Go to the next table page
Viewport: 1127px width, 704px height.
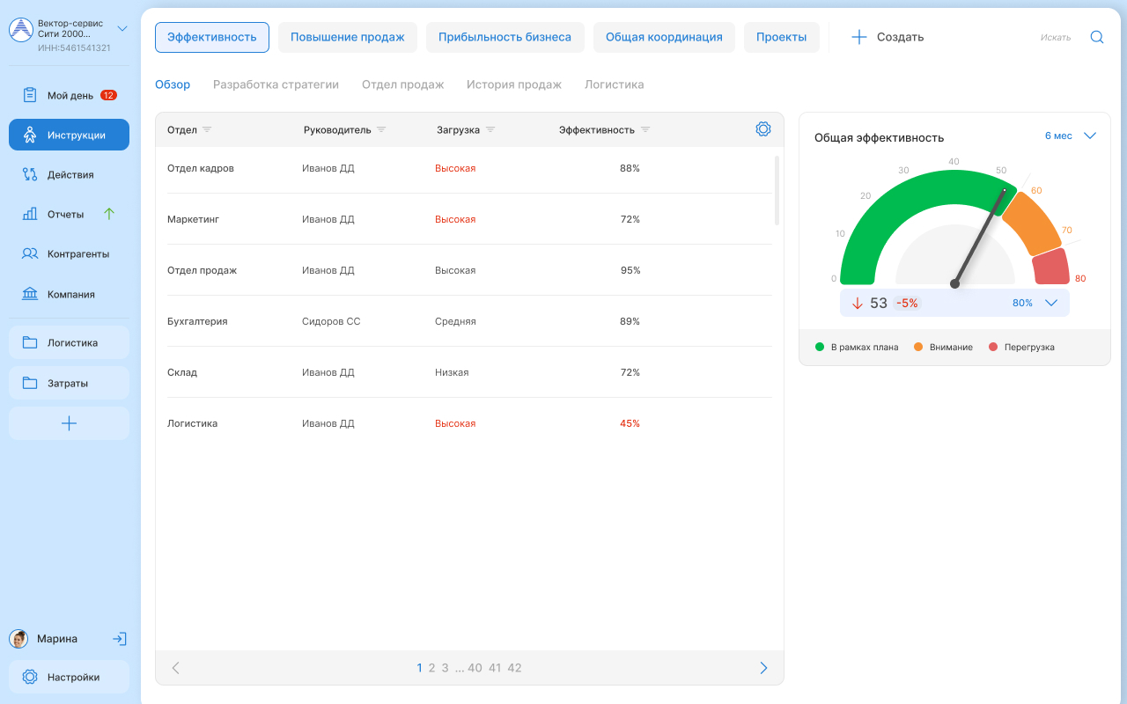coord(763,668)
